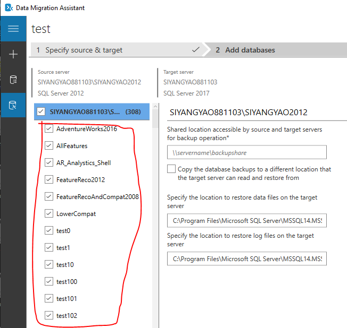Toggle the SIYANGYAO881103 server checkbox
This screenshot has width=347, height=328.
[41, 111]
